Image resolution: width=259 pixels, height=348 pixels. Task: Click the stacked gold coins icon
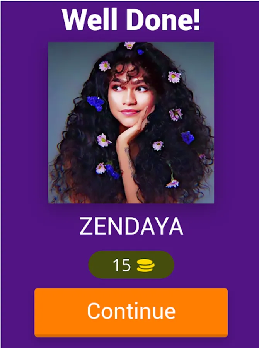pyautogui.click(x=146, y=265)
